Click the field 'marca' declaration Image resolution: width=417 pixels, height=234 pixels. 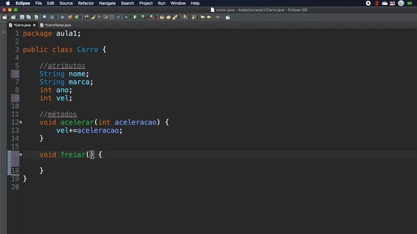click(79, 82)
